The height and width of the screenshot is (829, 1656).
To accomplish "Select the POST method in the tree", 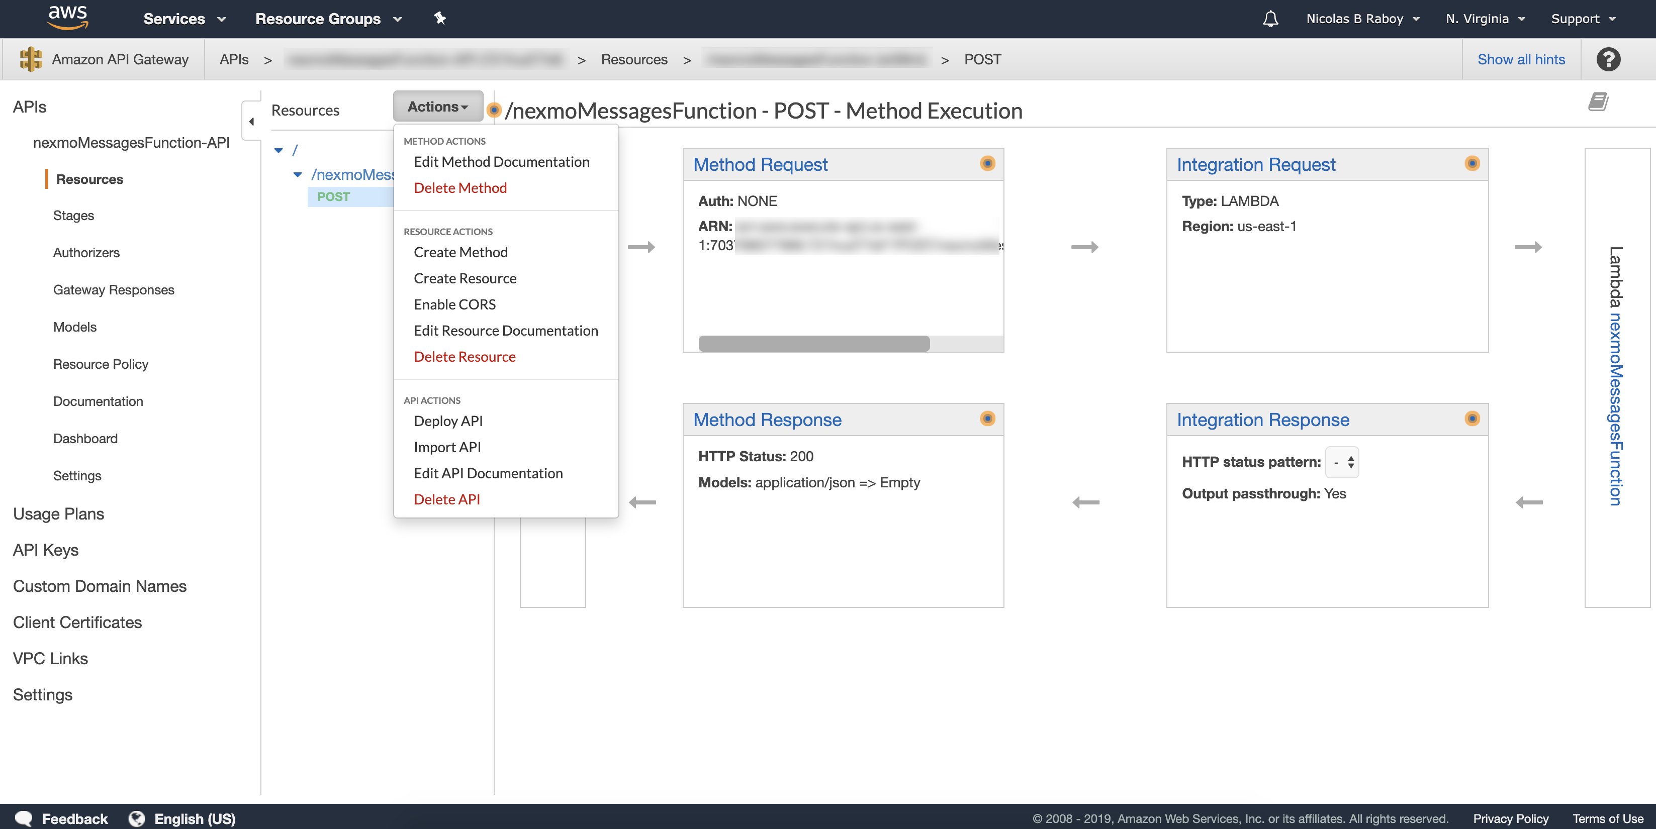I will click(334, 196).
